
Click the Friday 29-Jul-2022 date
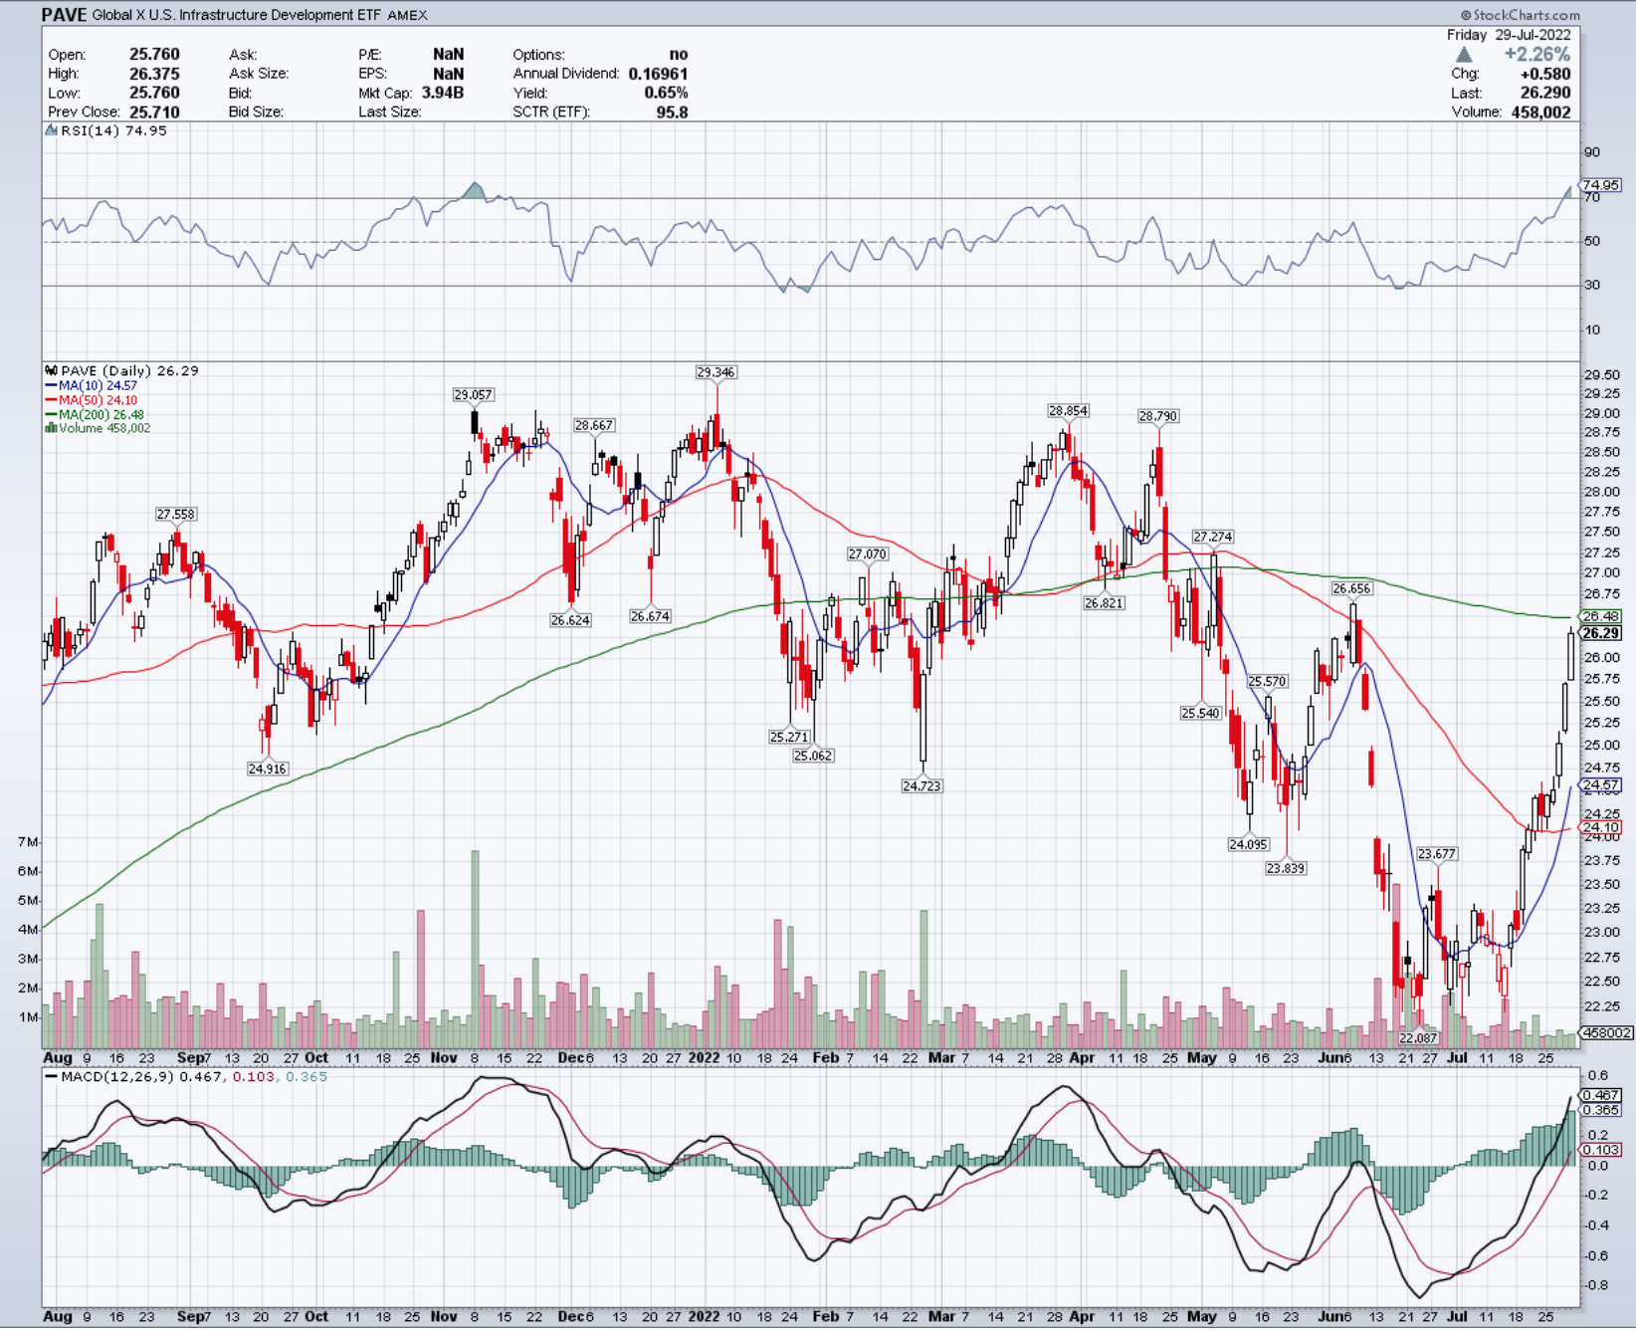(1509, 34)
